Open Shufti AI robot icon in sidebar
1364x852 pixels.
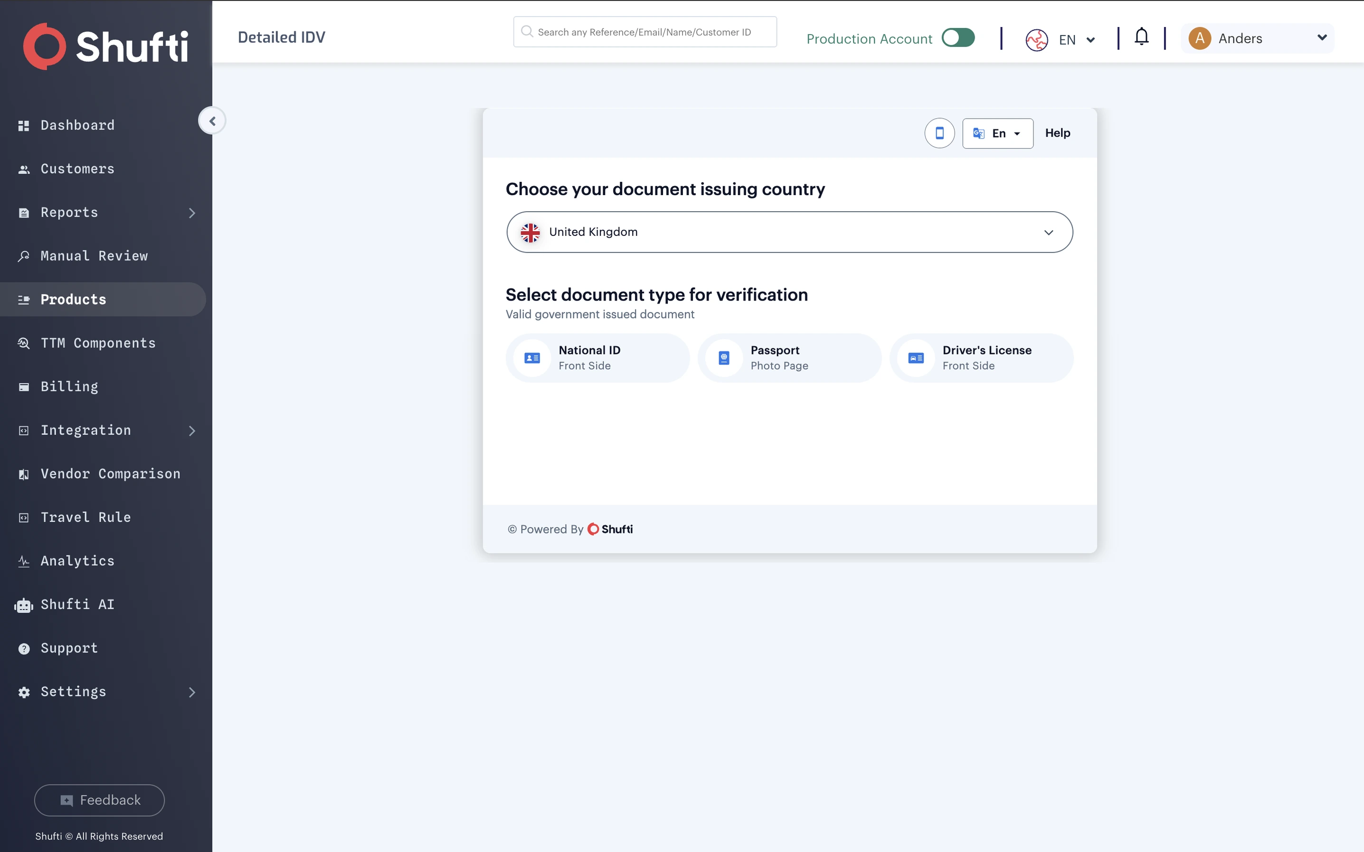(24, 605)
